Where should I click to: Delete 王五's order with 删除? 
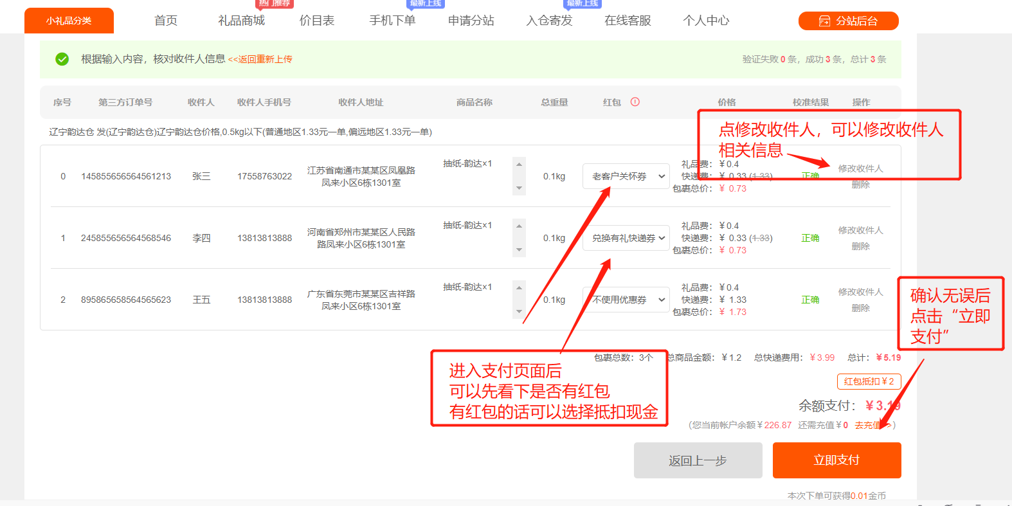pos(860,308)
